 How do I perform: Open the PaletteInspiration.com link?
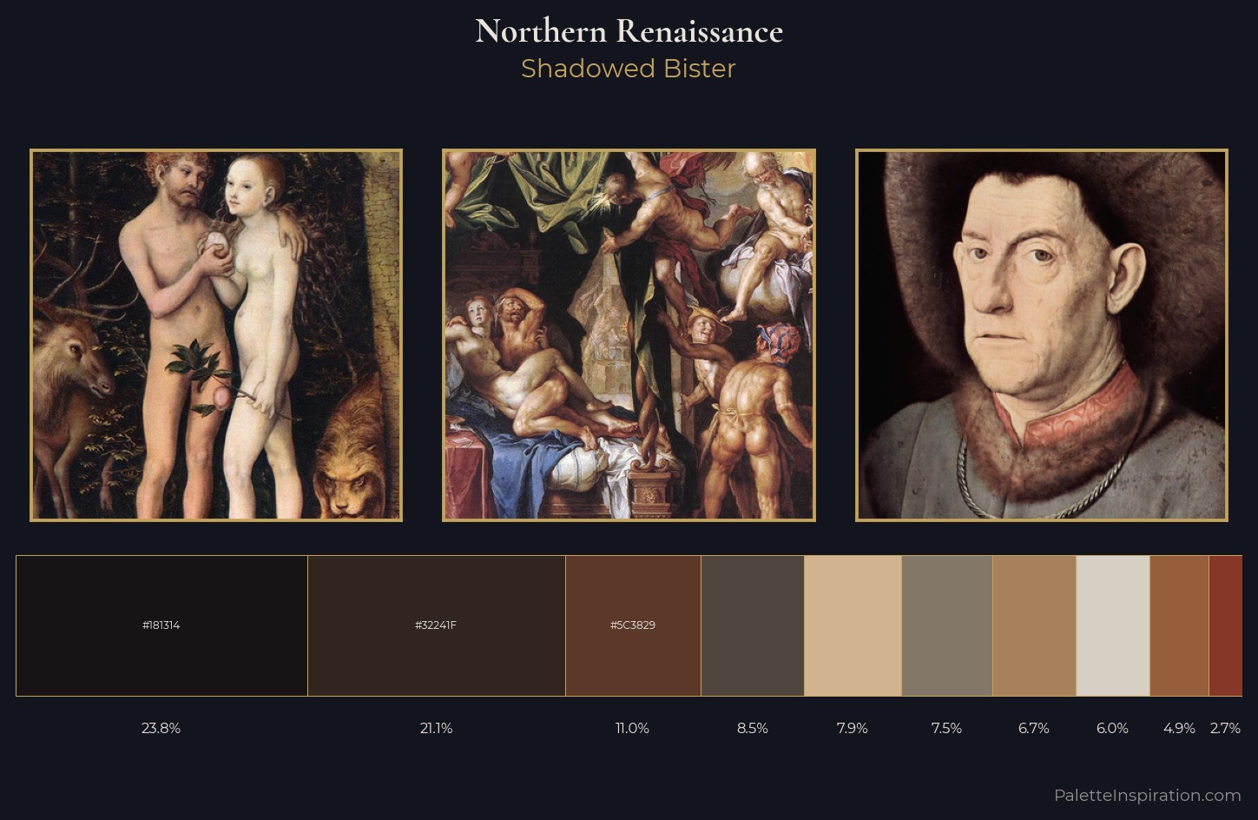click(x=1148, y=796)
